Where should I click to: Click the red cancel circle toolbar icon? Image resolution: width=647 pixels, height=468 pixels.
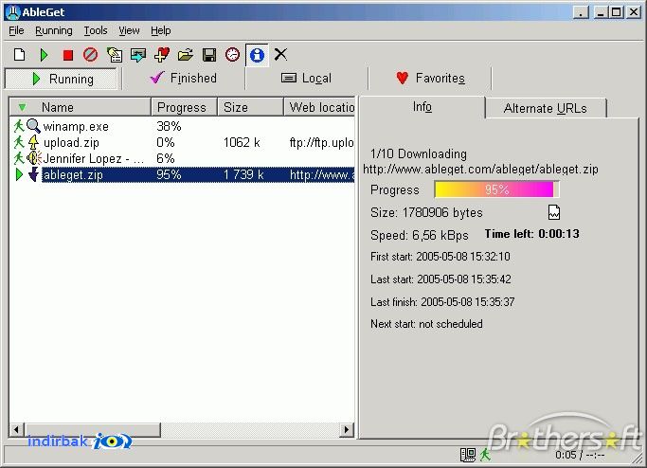90,55
